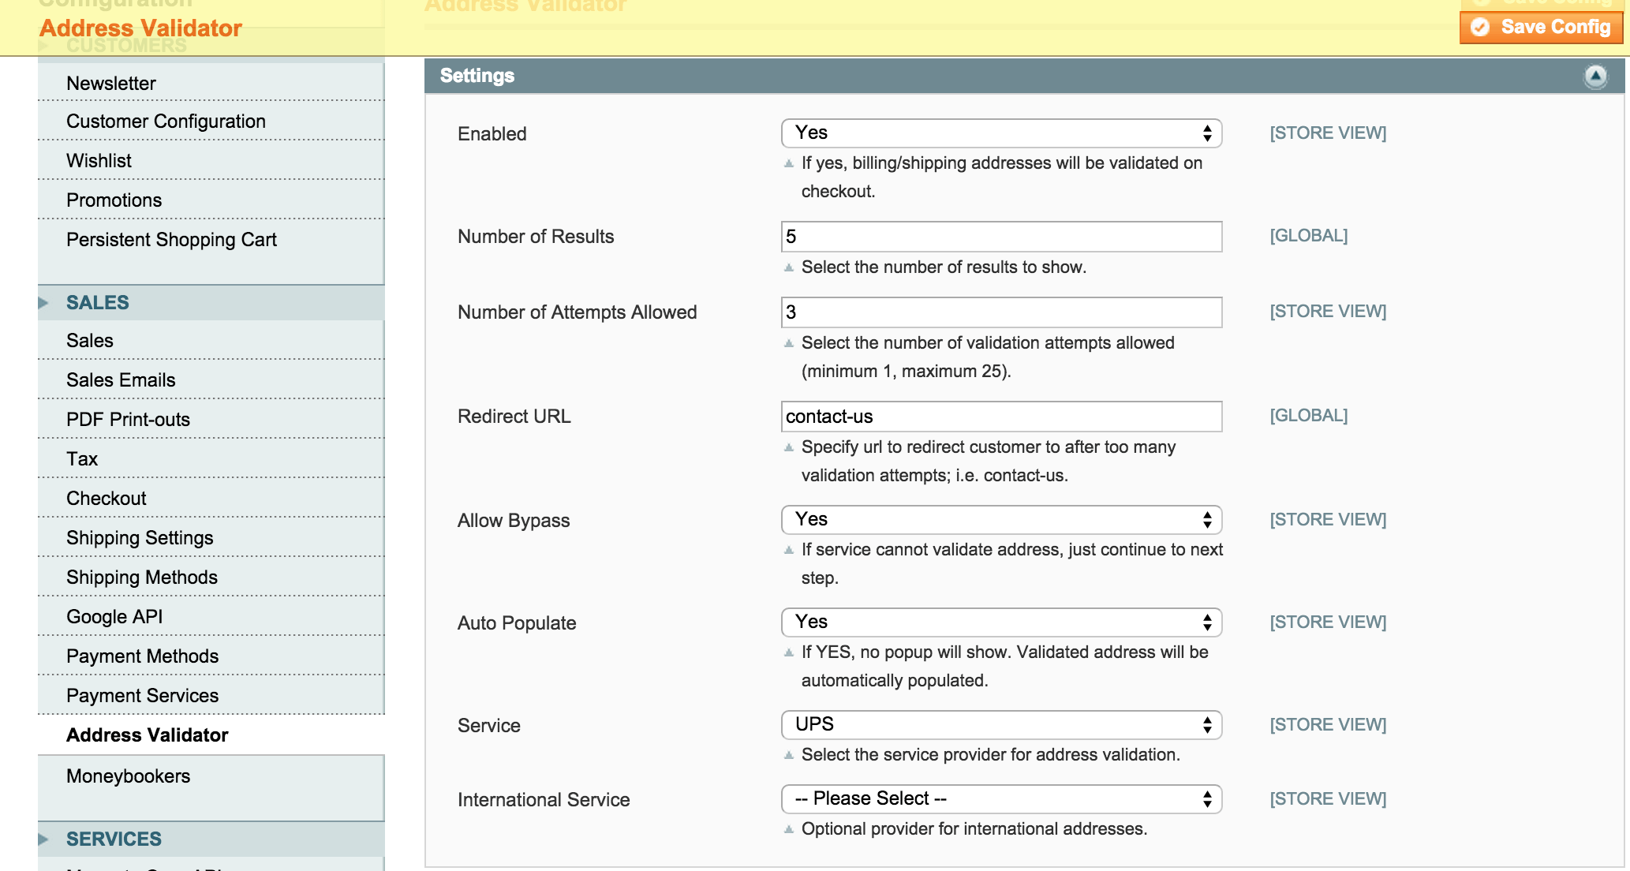Screen dimensions: 1630x871
Task: Select Persistent Shopping Cart item
Action: [171, 240]
